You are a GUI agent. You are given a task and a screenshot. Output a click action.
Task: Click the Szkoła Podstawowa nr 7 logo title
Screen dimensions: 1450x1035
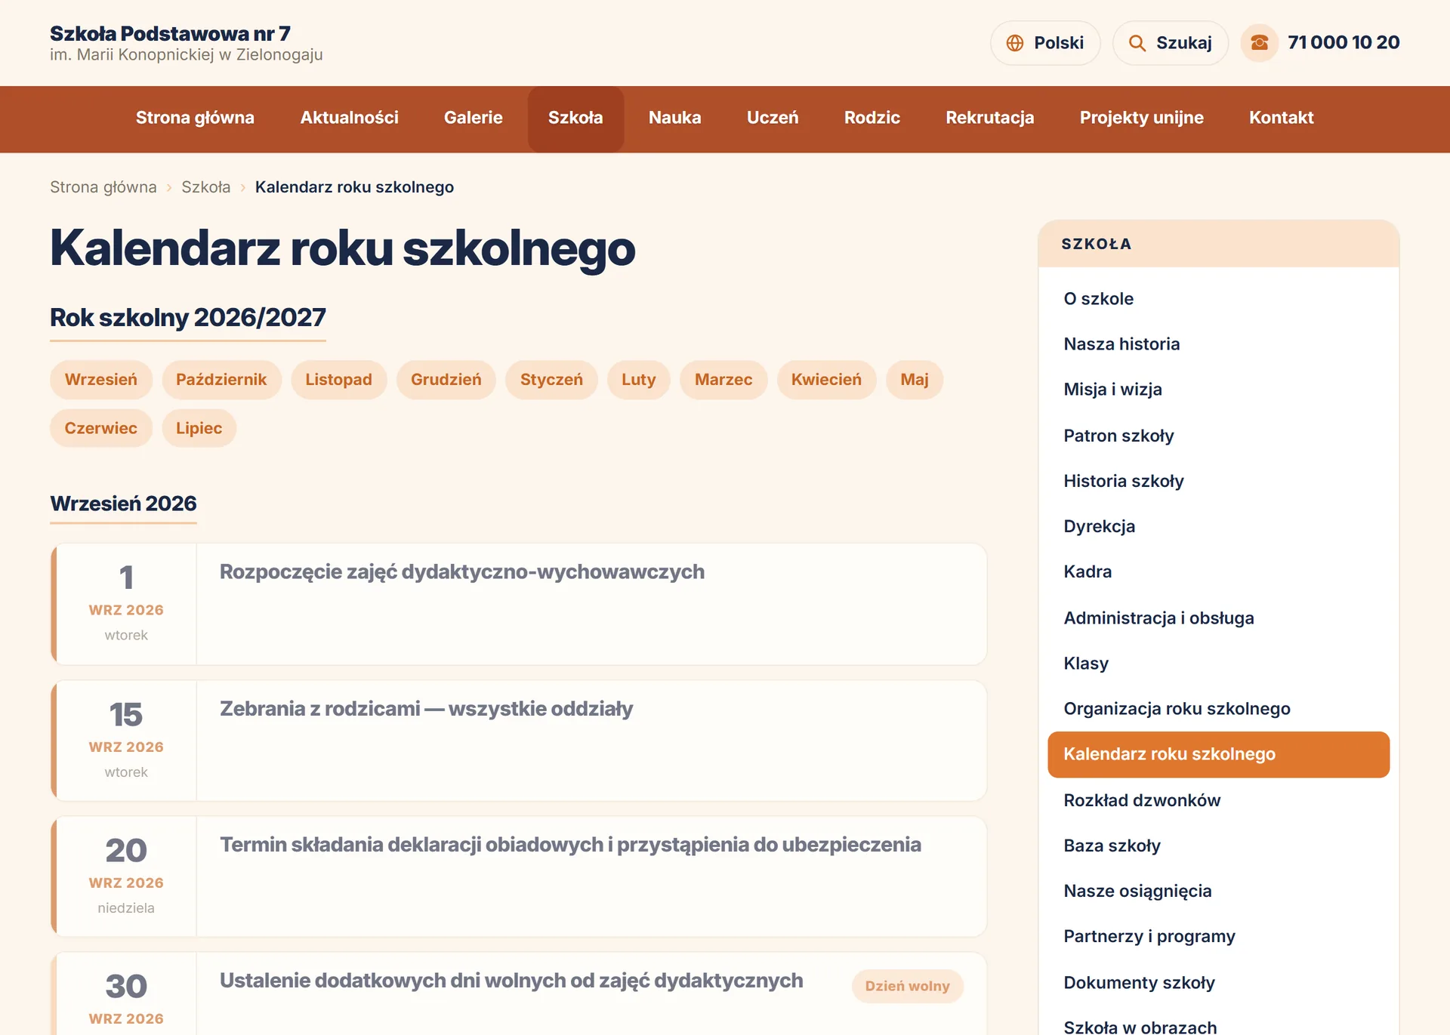[170, 33]
